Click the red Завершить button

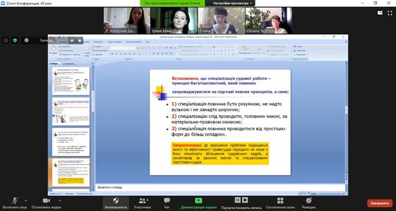click(380, 203)
